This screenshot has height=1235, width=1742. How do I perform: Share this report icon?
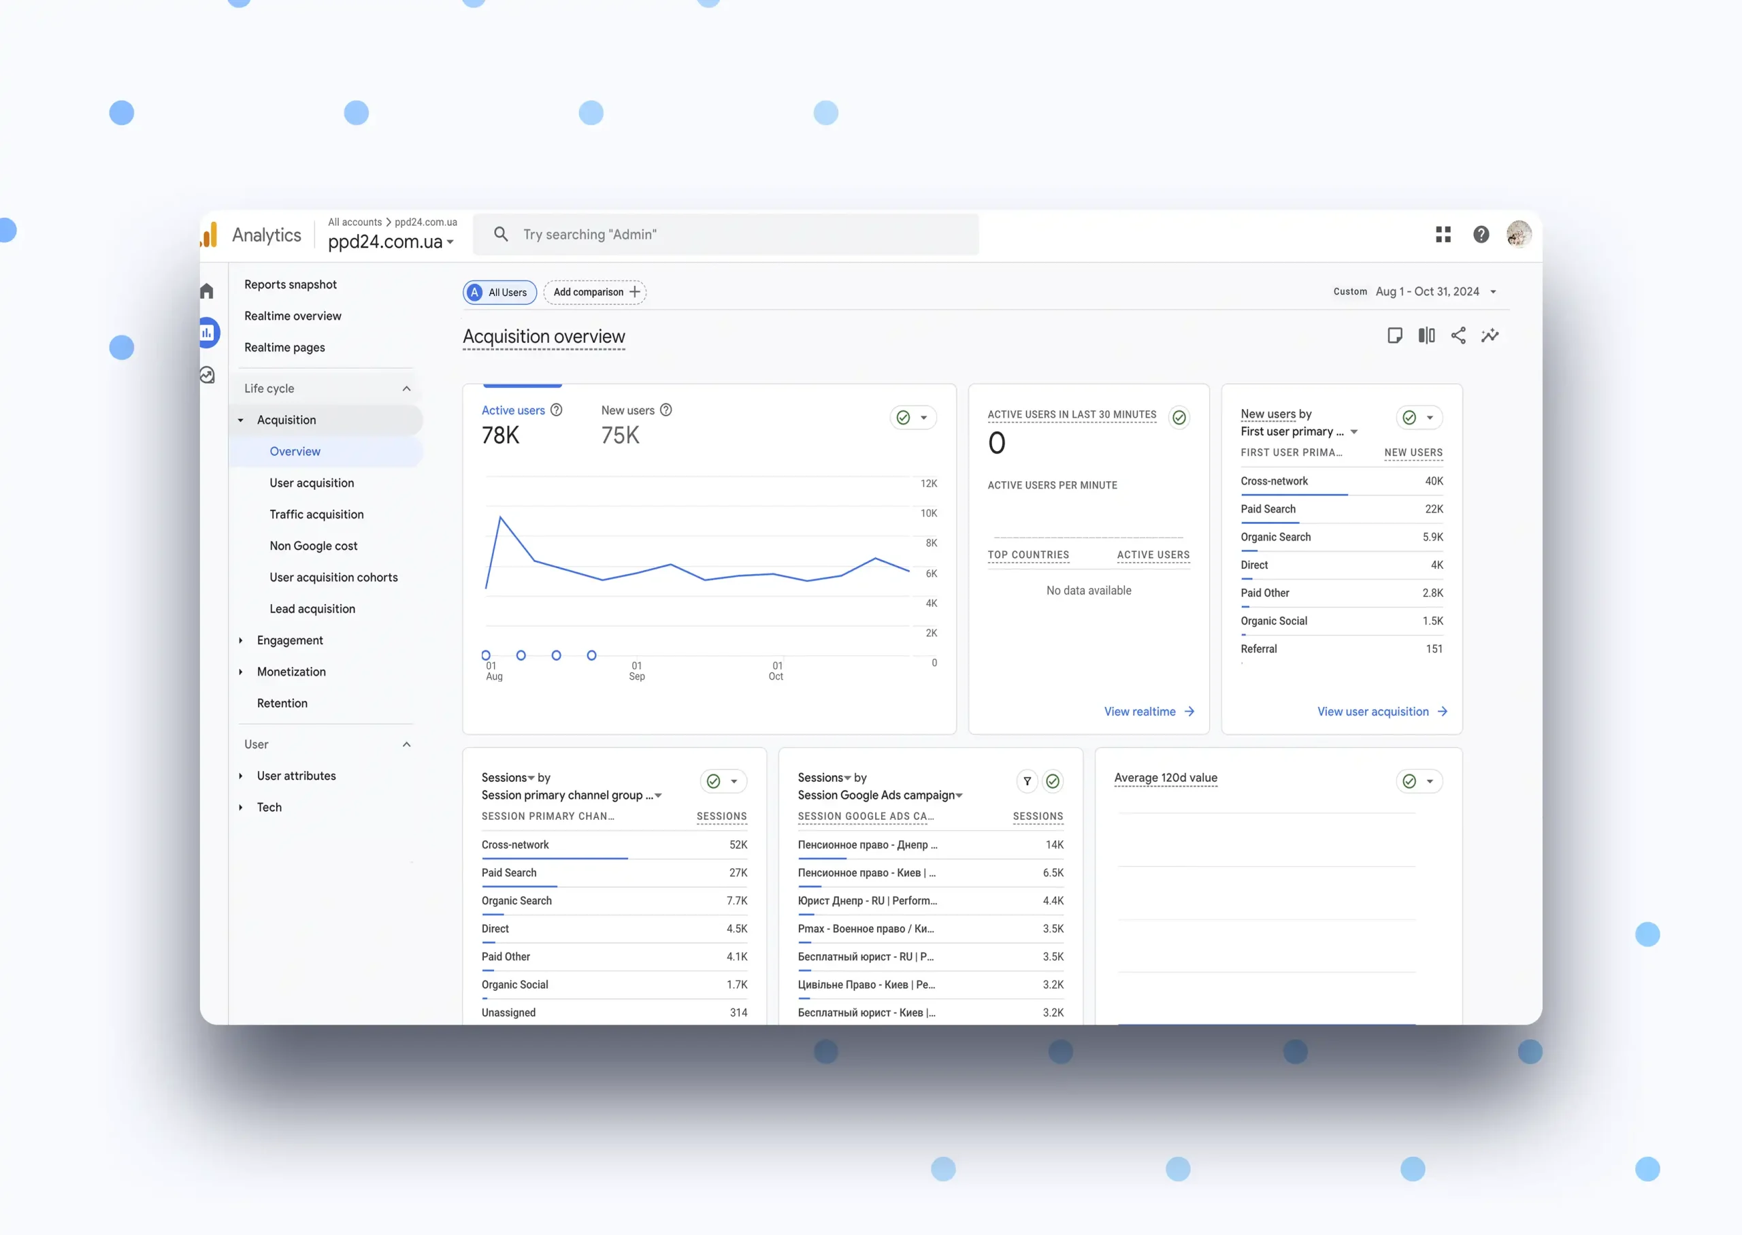pyautogui.click(x=1458, y=335)
